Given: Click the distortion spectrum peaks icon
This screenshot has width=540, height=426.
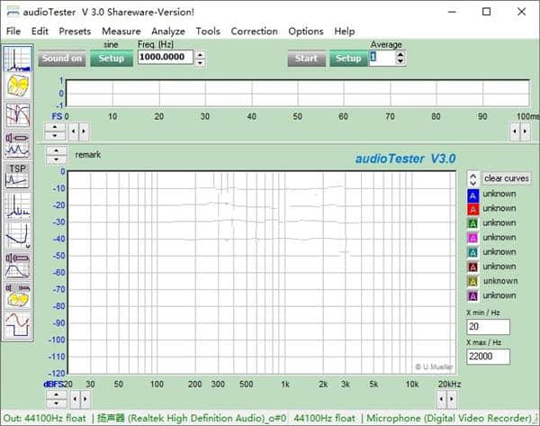Looking at the screenshot, I should click(17, 206).
